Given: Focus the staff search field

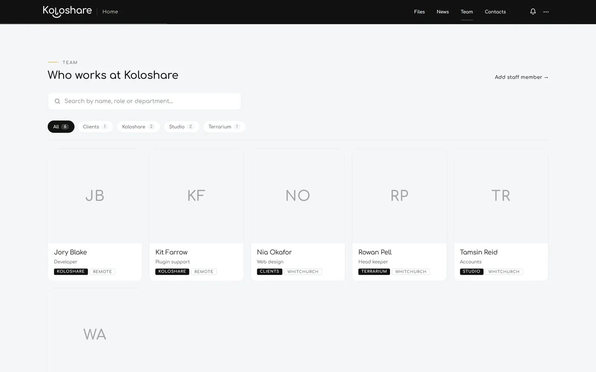Looking at the screenshot, I should click(144, 101).
